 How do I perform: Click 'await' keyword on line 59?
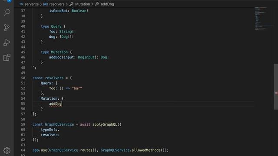tap(85, 124)
